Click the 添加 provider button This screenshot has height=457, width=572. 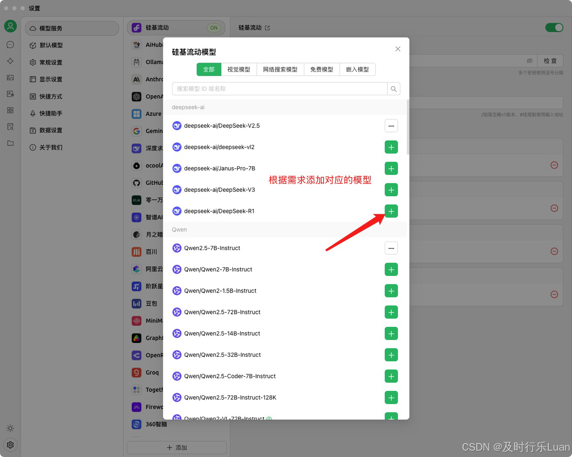pos(177,448)
